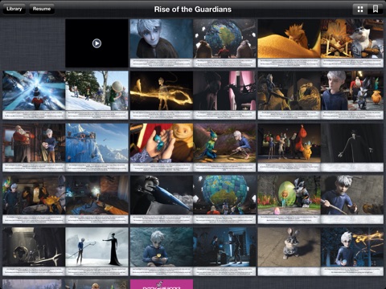This screenshot has height=289, width=386.
Task: Select the pink page at the bottom
Action: 162,284
